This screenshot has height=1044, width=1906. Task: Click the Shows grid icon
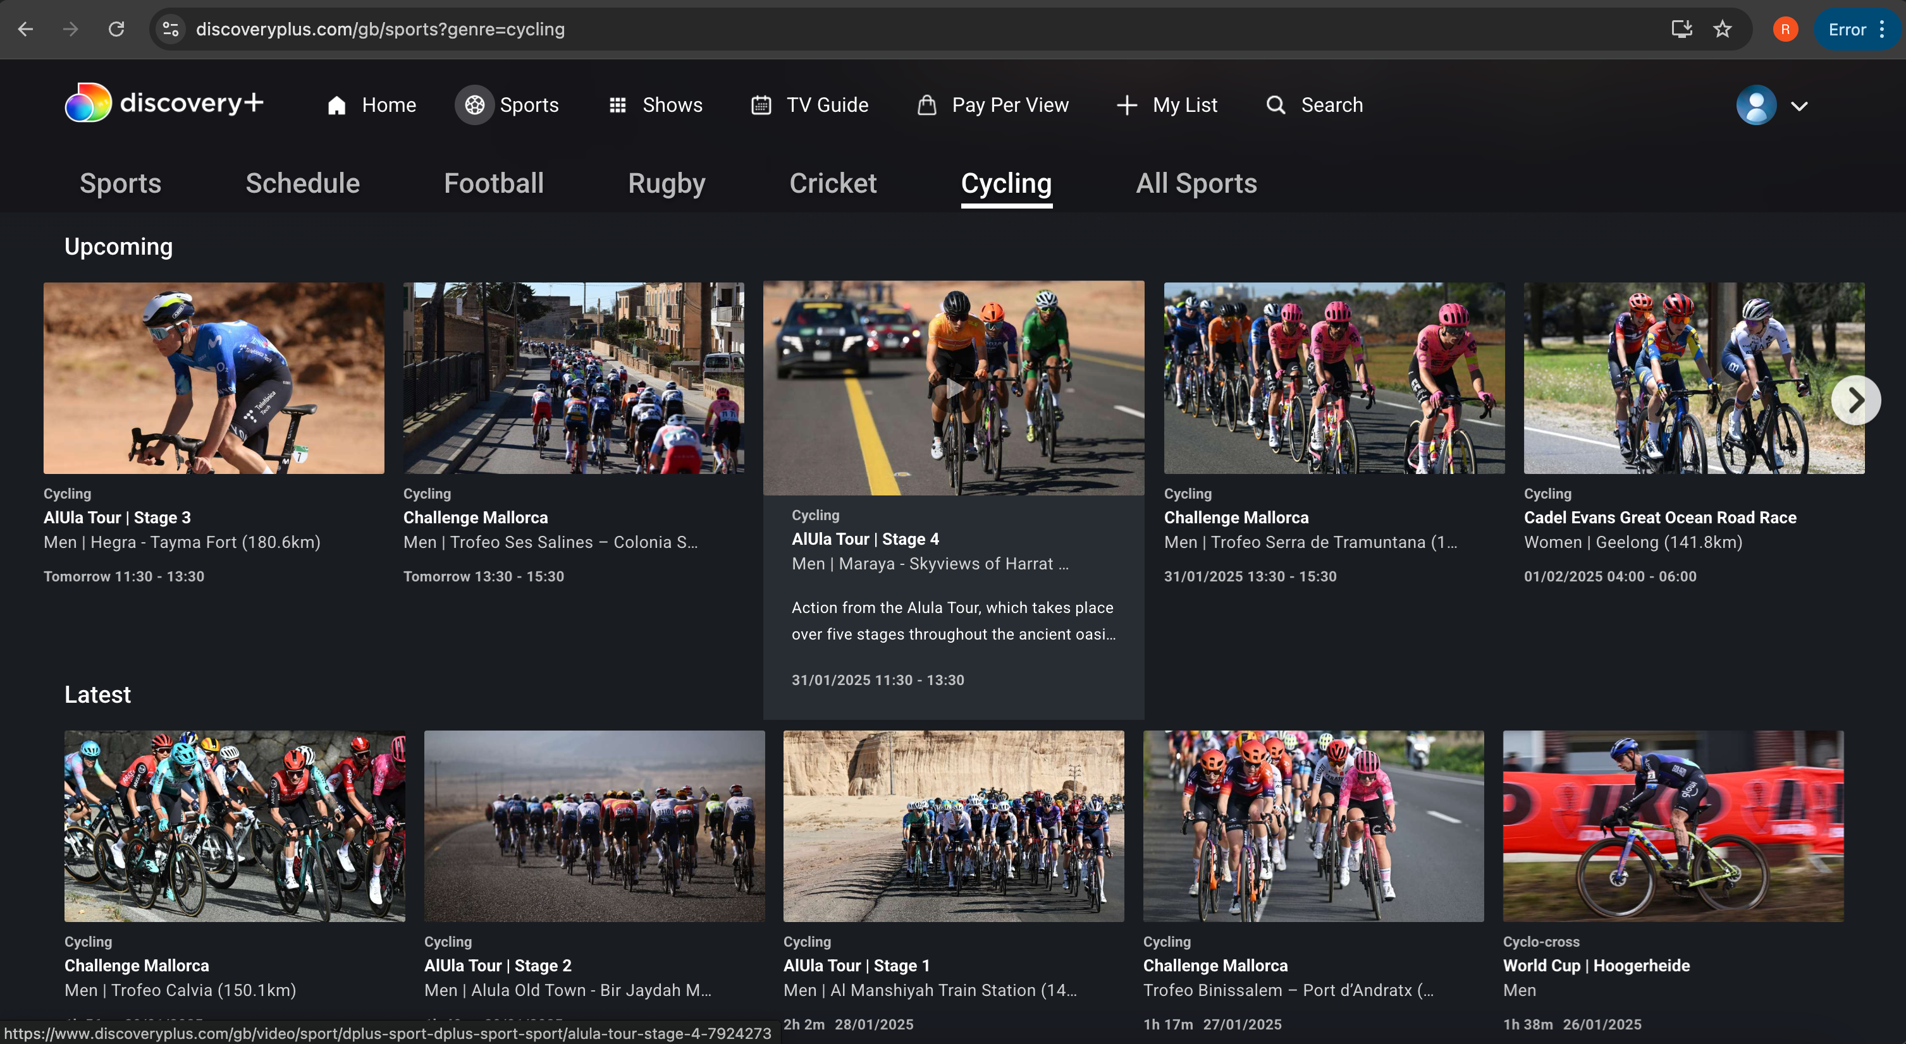(617, 105)
